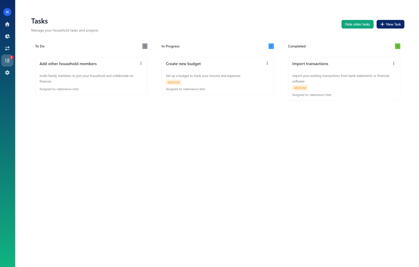This screenshot has width=419, height=267.
Task: Open the Create new budget task
Action: coord(183,64)
